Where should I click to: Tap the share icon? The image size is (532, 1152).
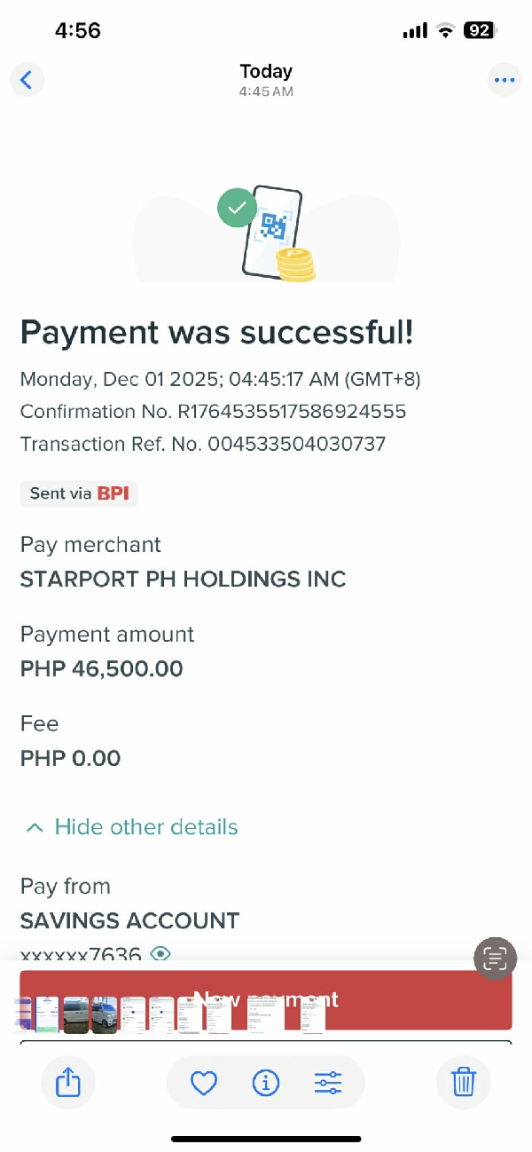tap(68, 1082)
